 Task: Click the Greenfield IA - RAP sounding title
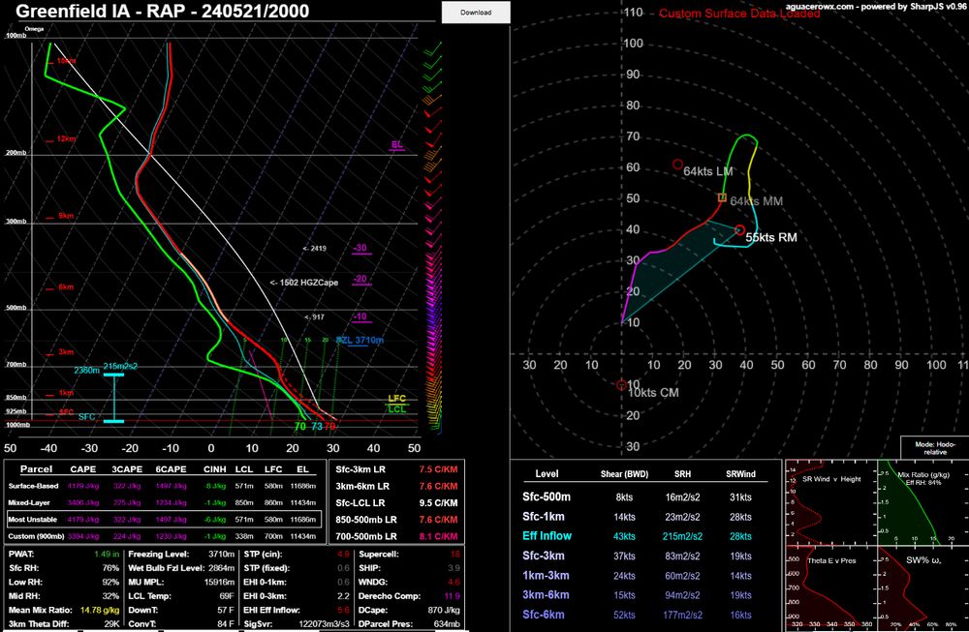click(x=162, y=11)
